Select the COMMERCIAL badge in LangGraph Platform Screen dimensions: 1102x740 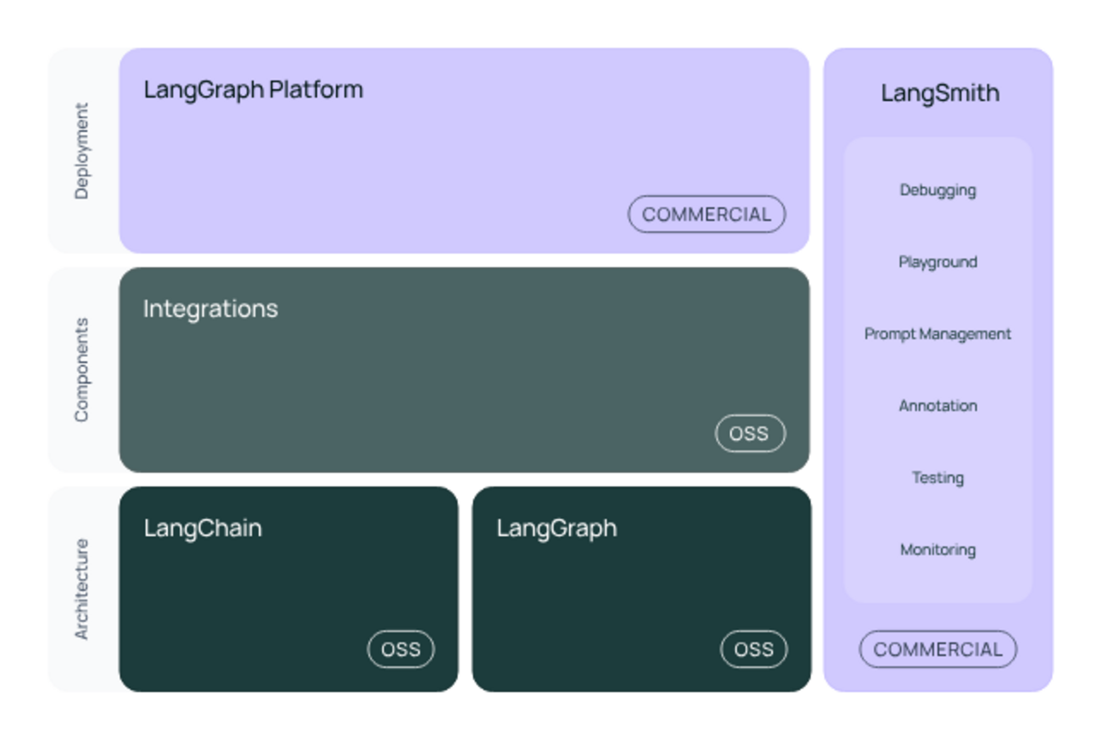[x=707, y=214]
